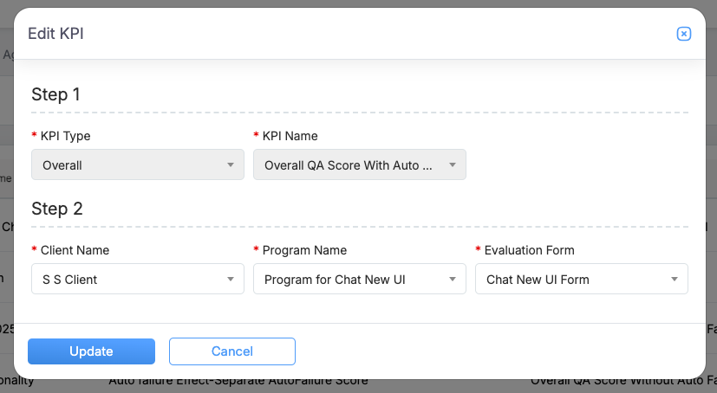Cancel the KPI edit
The width and height of the screenshot is (717, 393).
[232, 351]
